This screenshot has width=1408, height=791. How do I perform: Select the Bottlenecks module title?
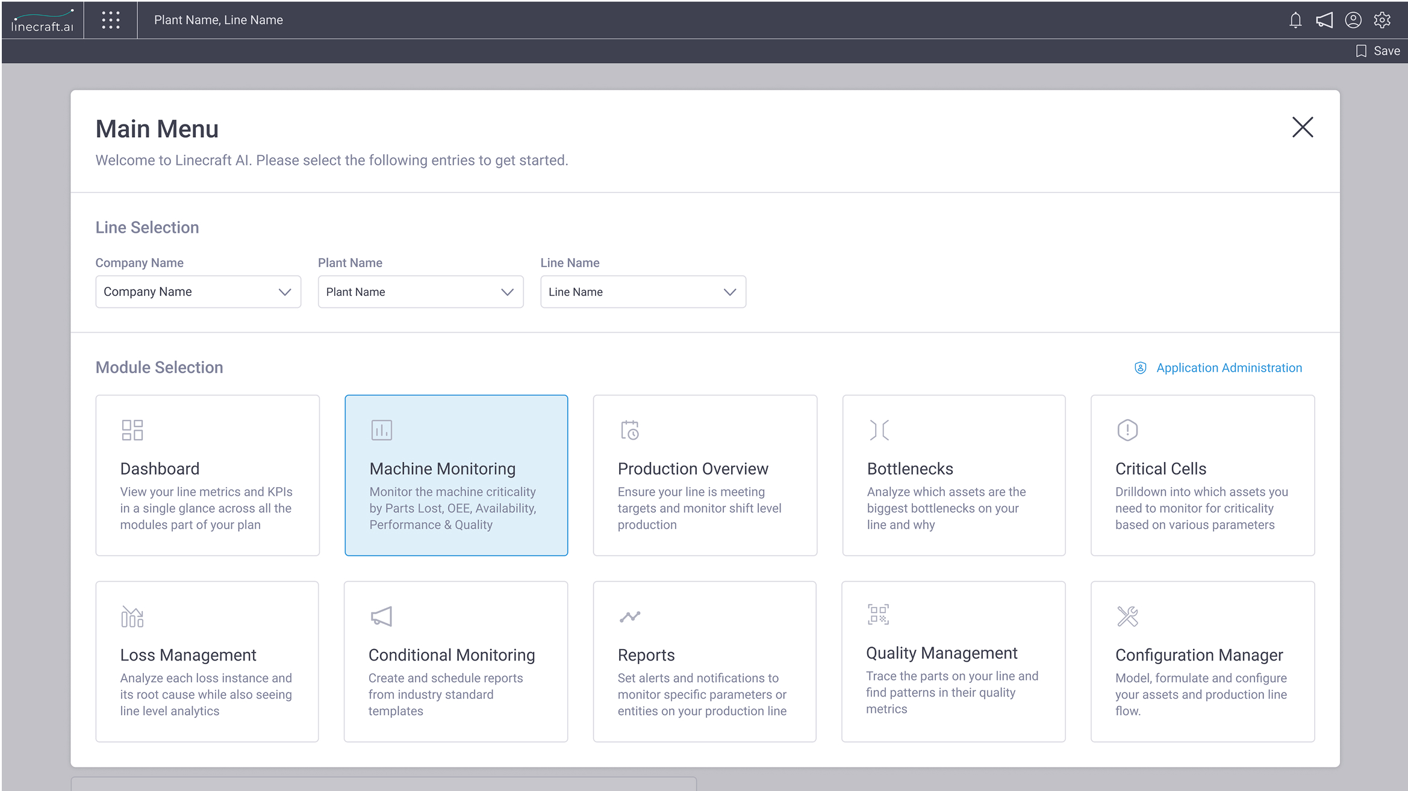click(910, 469)
